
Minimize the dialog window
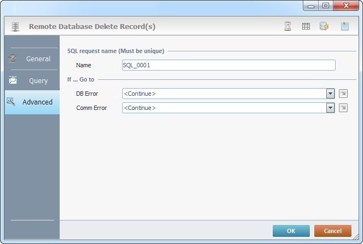pos(311,5)
